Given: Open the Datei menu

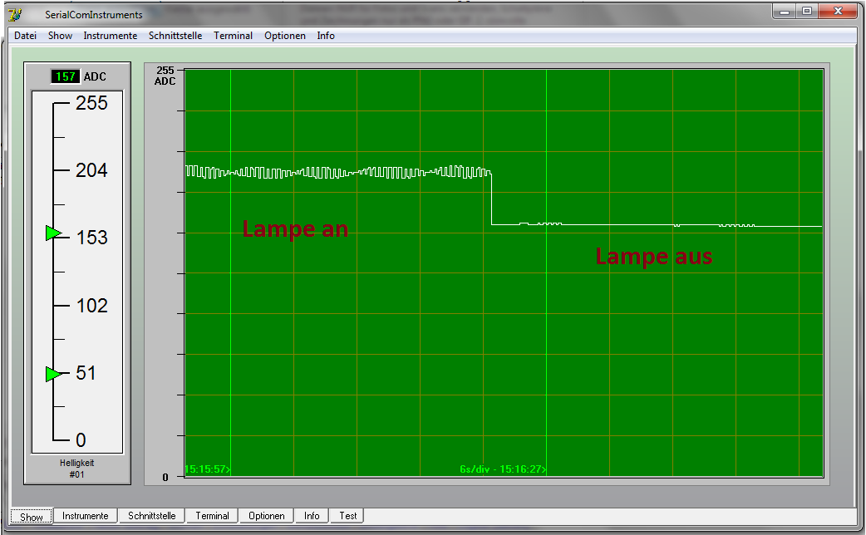Looking at the screenshot, I should (x=26, y=36).
